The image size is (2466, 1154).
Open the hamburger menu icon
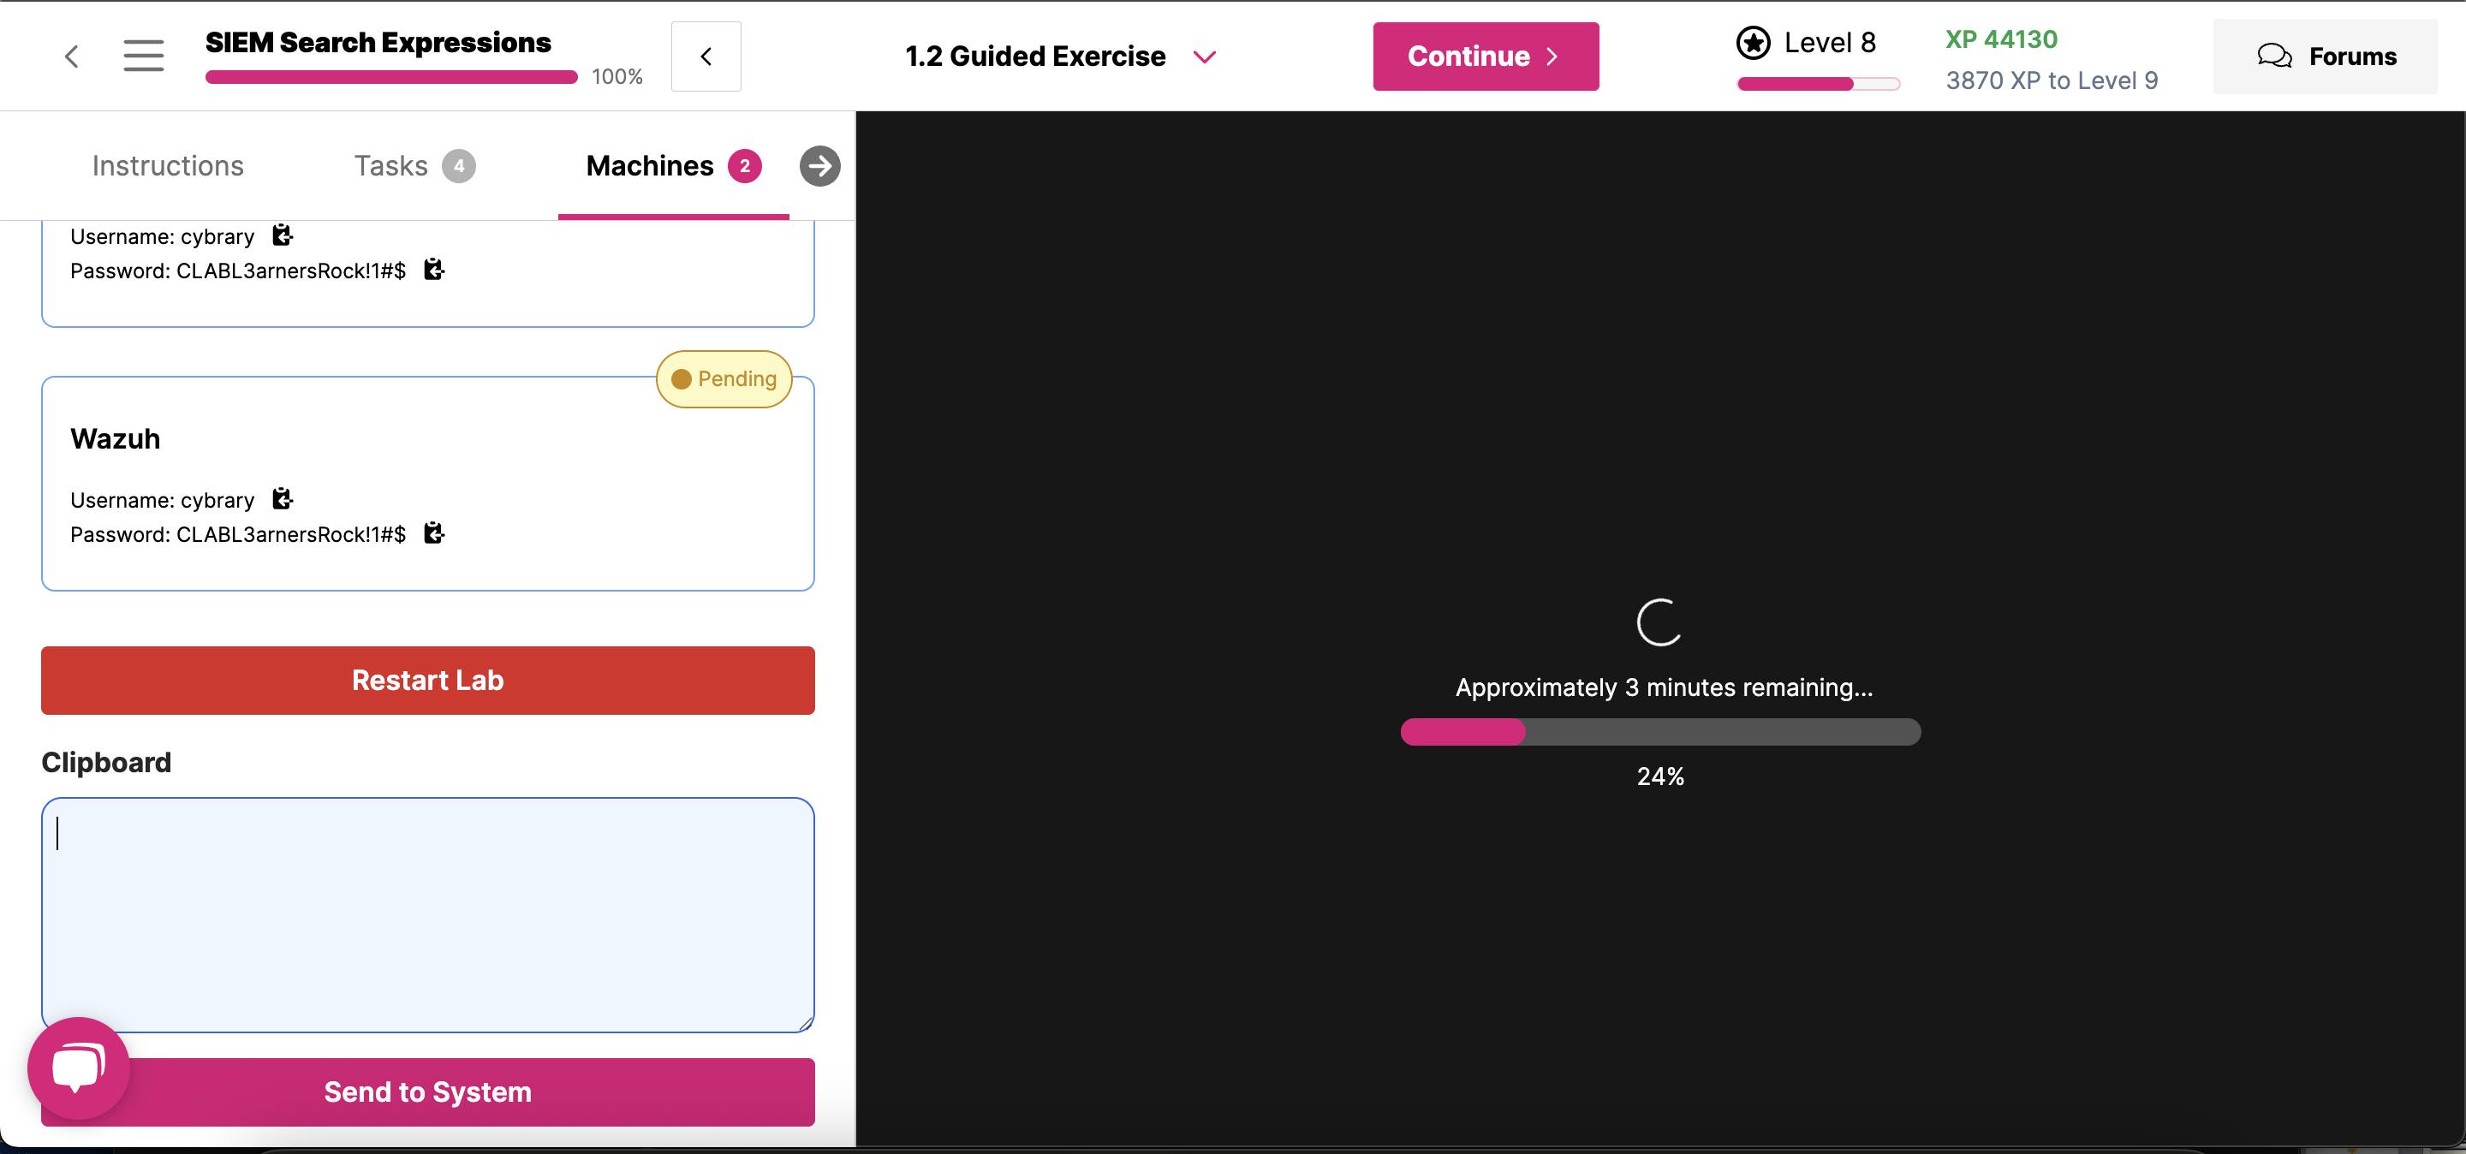144,57
